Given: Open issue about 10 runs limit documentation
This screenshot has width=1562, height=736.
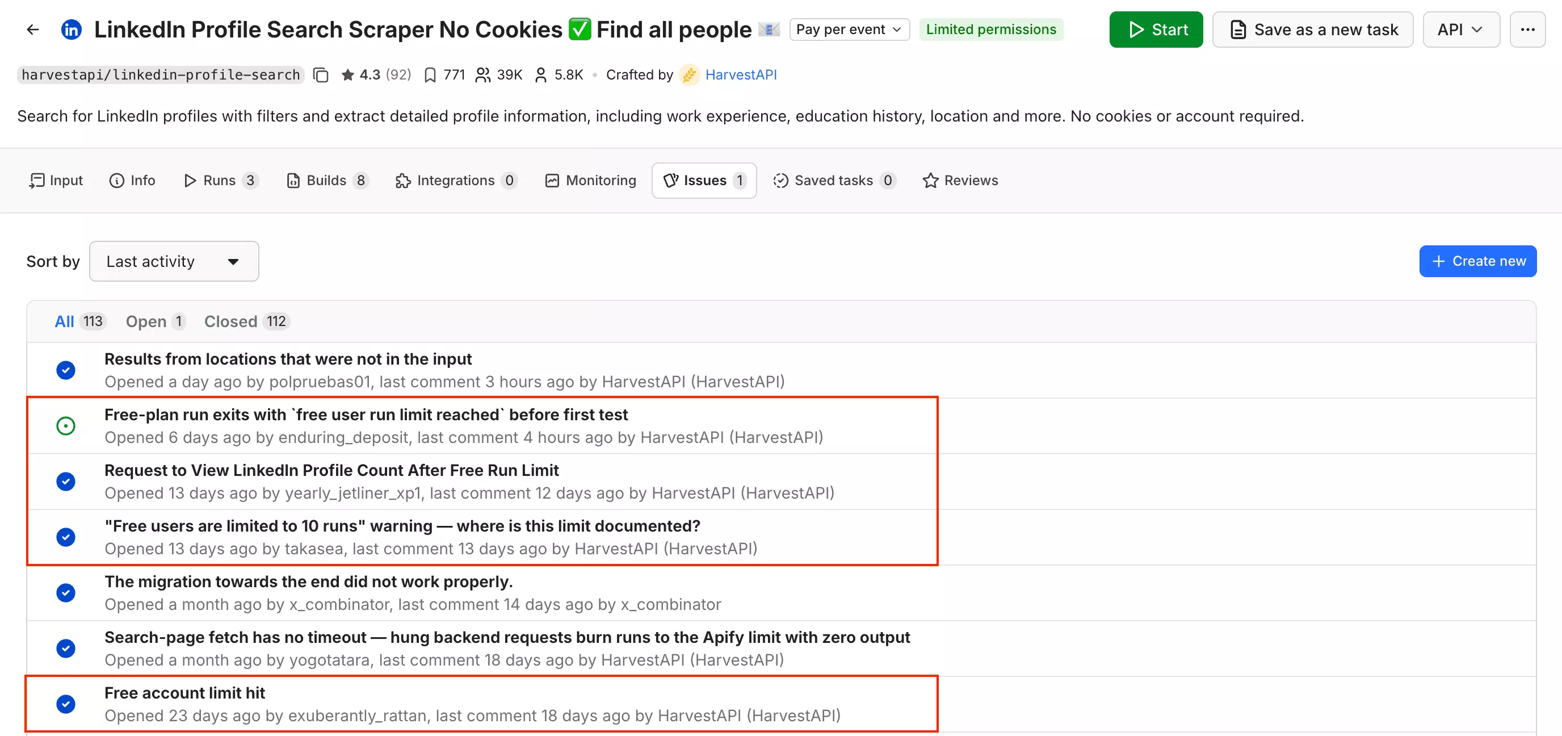Looking at the screenshot, I should click(402, 526).
